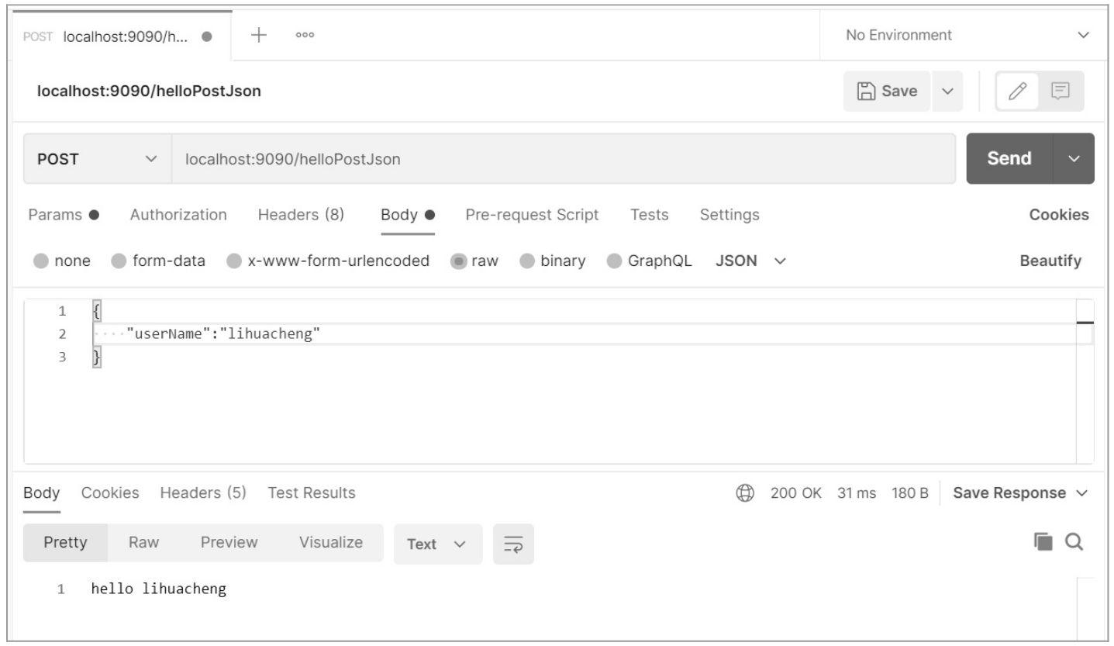The width and height of the screenshot is (1114, 646).
Task: Click the 200 OK status text
Action: [x=796, y=493]
